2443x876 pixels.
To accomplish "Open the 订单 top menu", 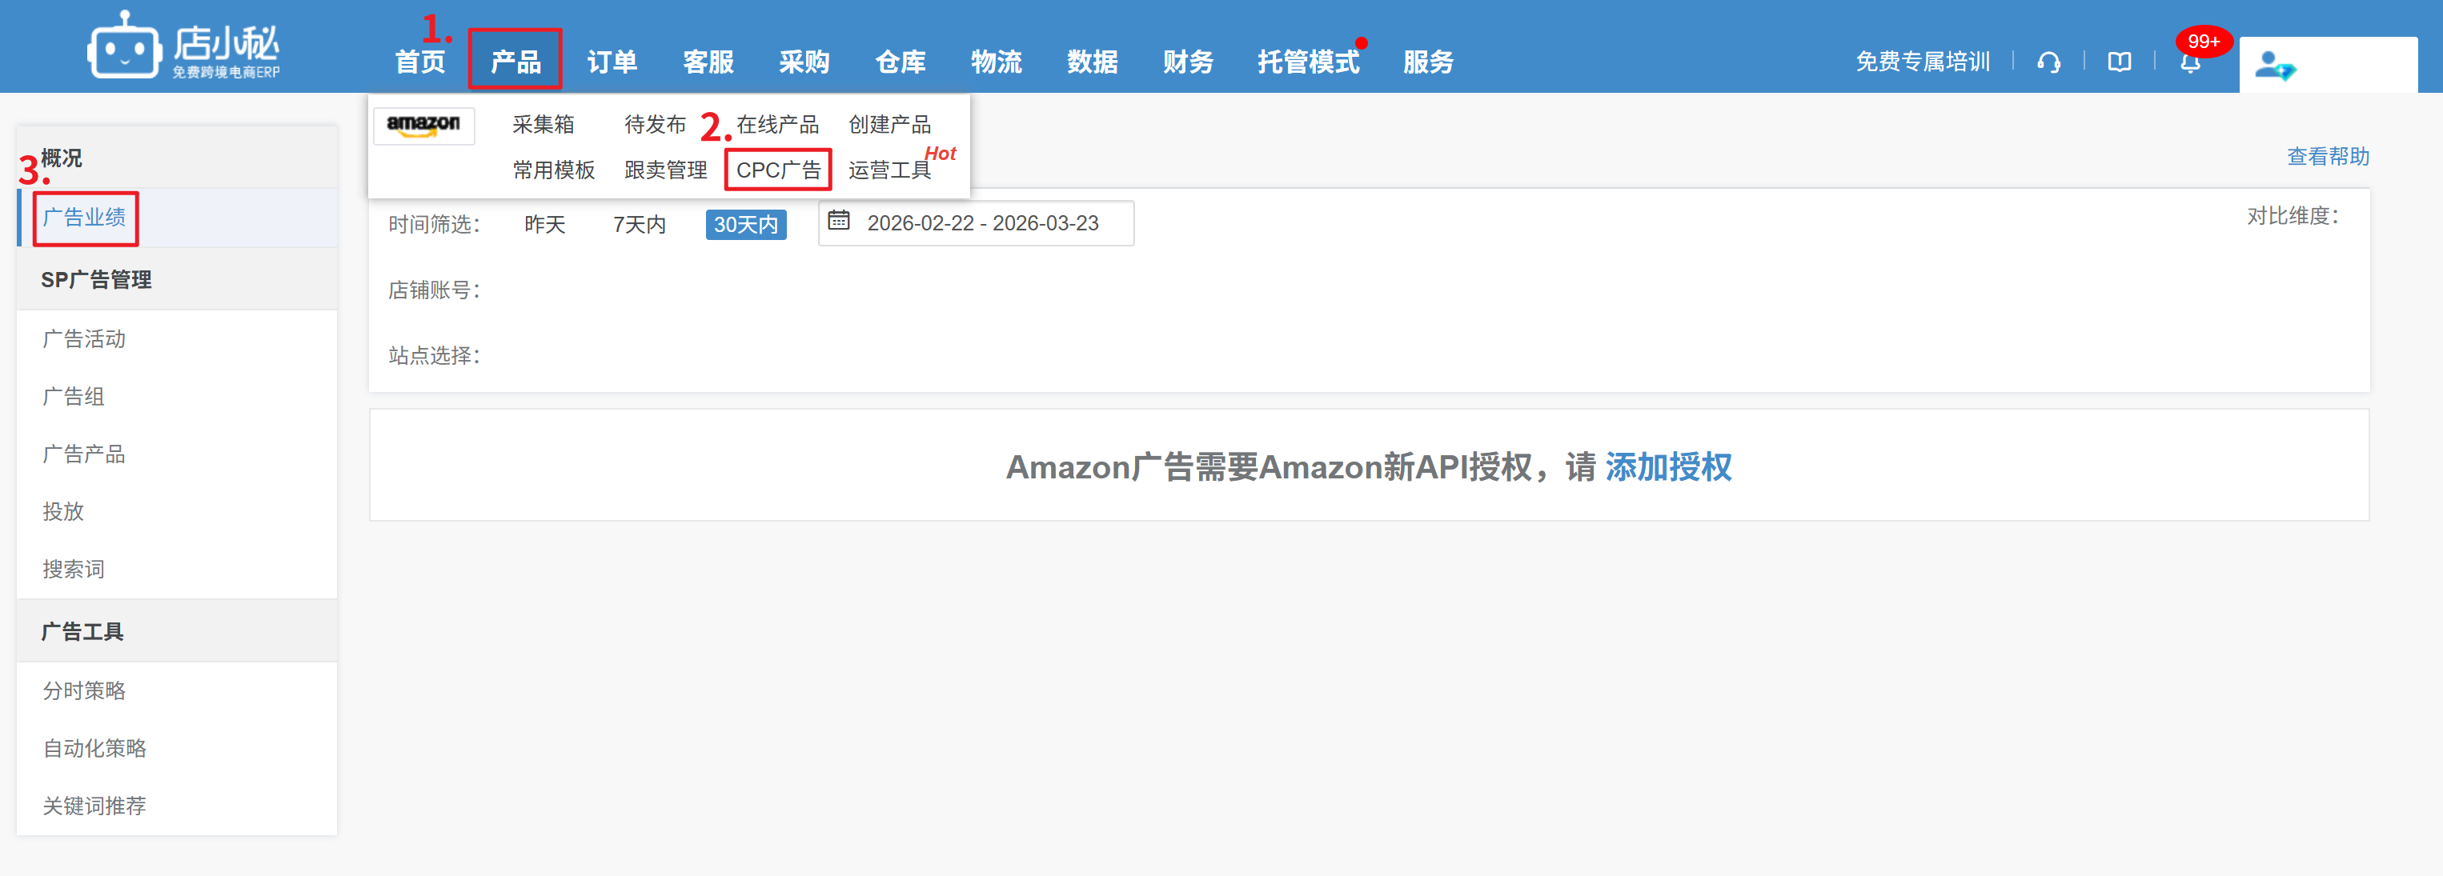I will (x=612, y=62).
